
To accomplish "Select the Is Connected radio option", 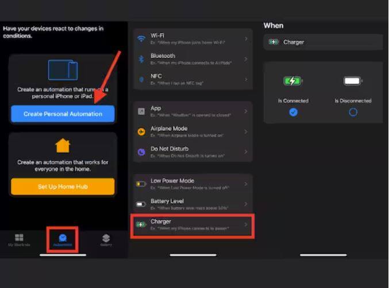I will point(293,112).
